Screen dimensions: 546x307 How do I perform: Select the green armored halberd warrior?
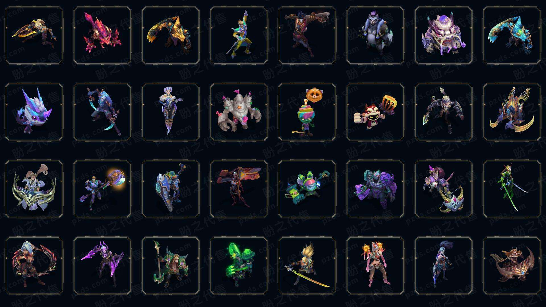(171, 265)
